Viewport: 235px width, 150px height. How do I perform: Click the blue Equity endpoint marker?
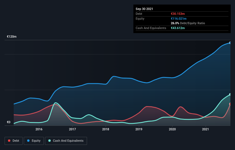[x=230, y=43]
